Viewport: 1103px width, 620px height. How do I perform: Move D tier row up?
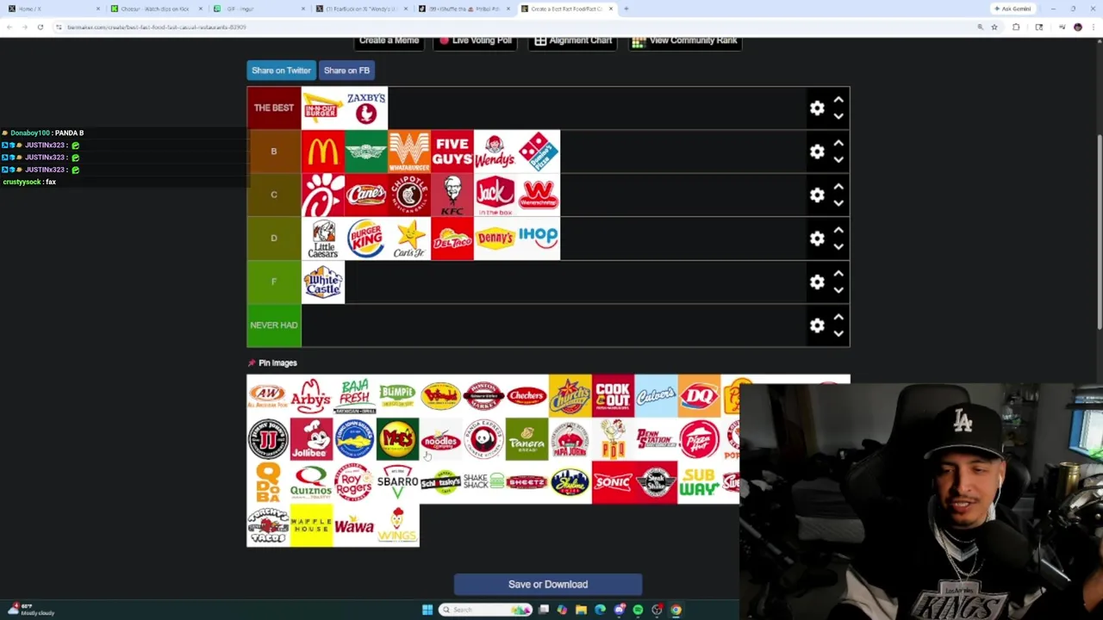click(838, 230)
